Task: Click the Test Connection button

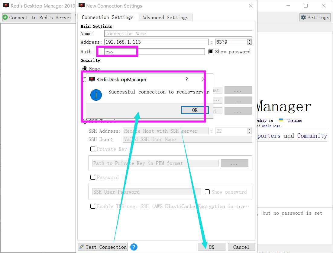Action: (x=103, y=247)
